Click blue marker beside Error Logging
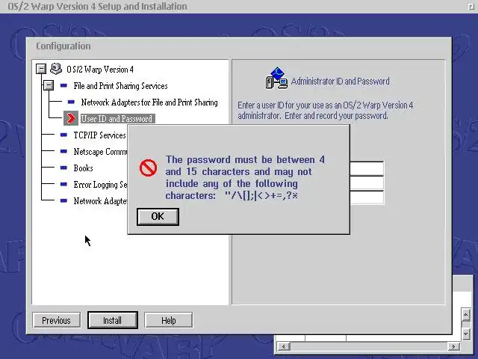The image size is (478, 359). [x=63, y=185]
